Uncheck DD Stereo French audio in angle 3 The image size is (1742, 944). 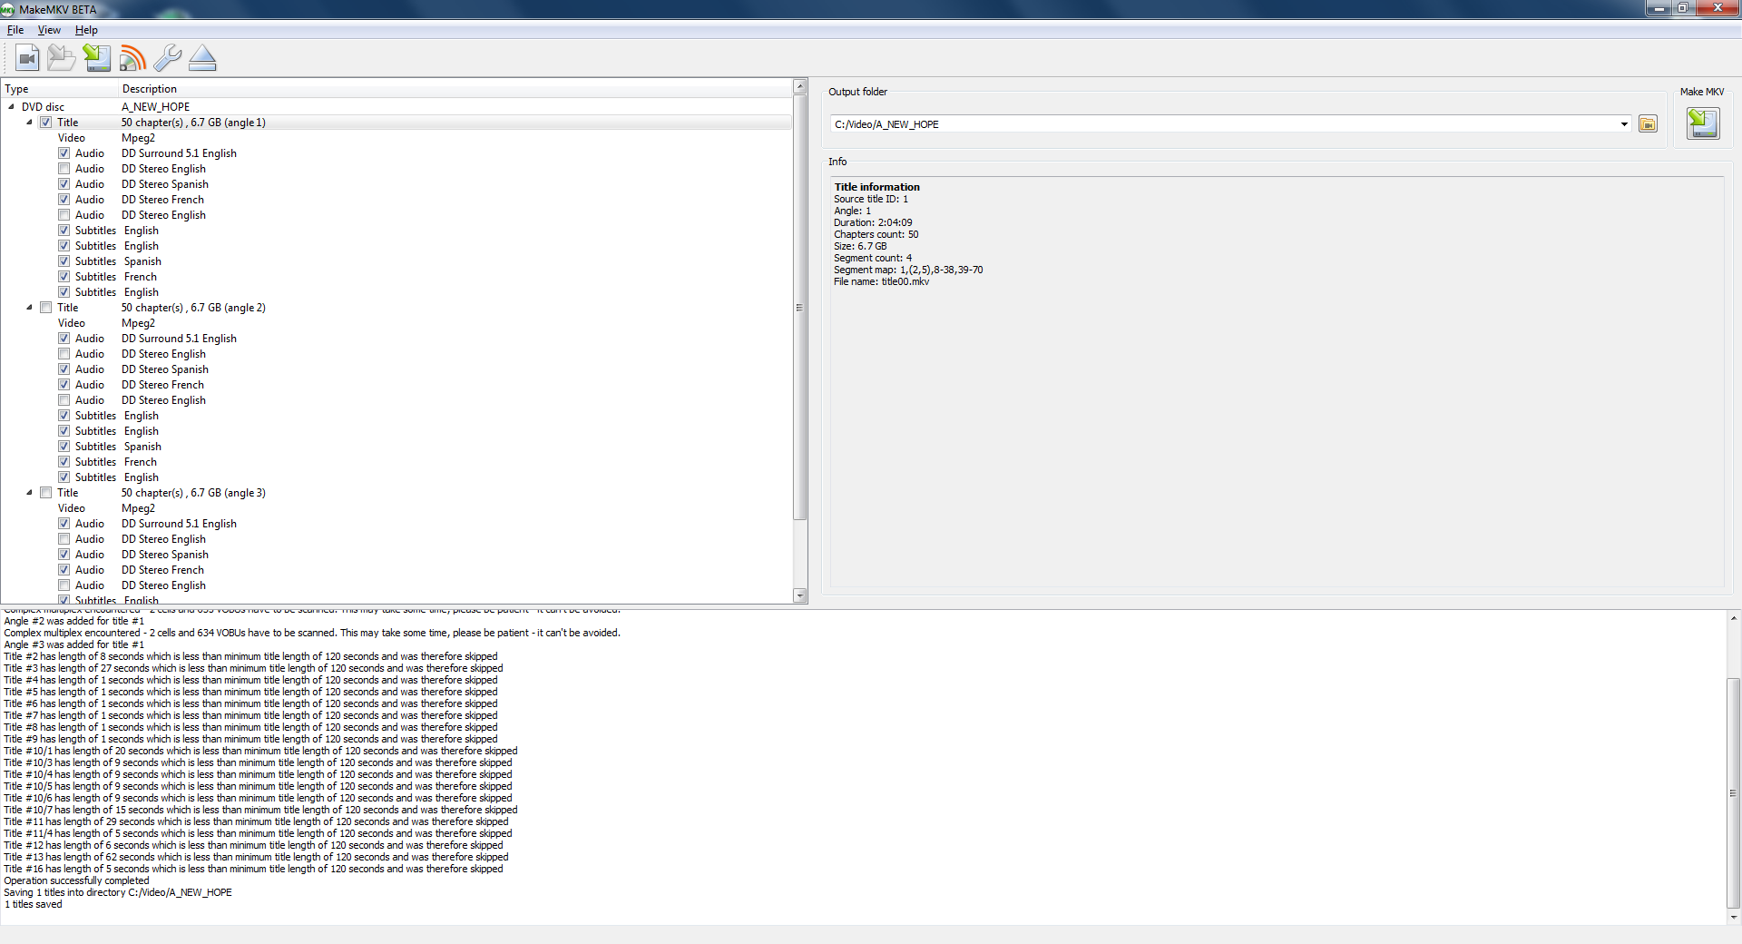point(64,570)
